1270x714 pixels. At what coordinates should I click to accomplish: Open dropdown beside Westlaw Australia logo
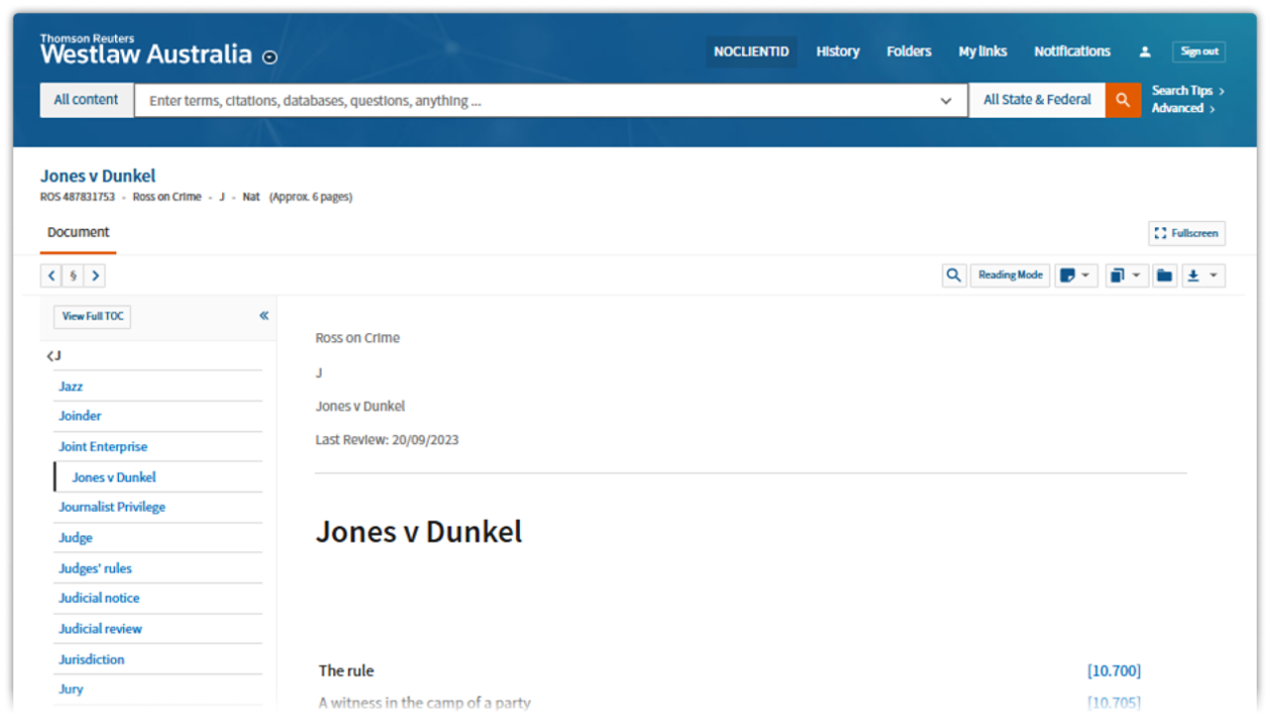point(270,58)
